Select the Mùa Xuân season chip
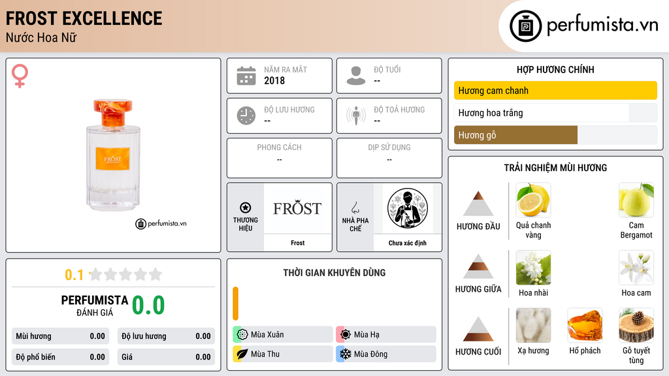669x376 pixels. pyautogui.click(x=283, y=335)
